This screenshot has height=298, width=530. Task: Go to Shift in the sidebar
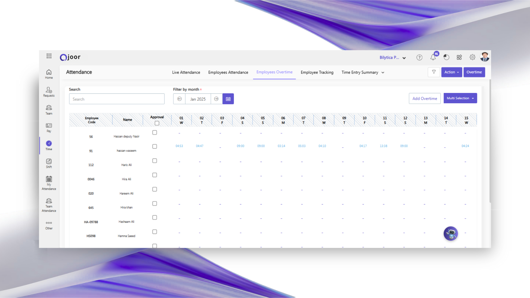49,163
